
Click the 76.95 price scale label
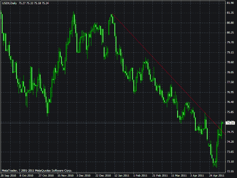[230, 92]
